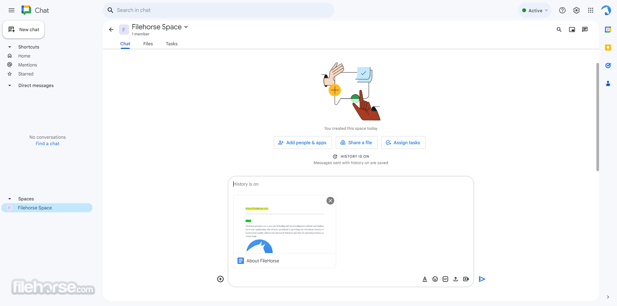Click Assign tasks button
The height and width of the screenshot is (306, 617).
pos(403,142)
